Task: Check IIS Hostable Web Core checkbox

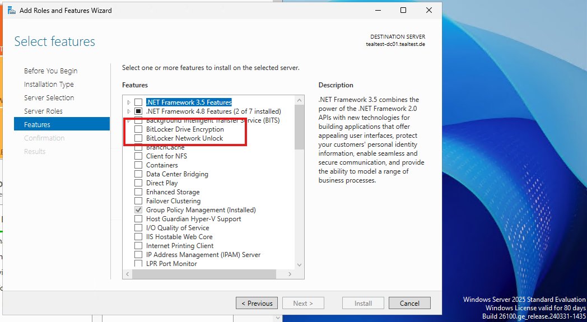Action: point(138,237)
